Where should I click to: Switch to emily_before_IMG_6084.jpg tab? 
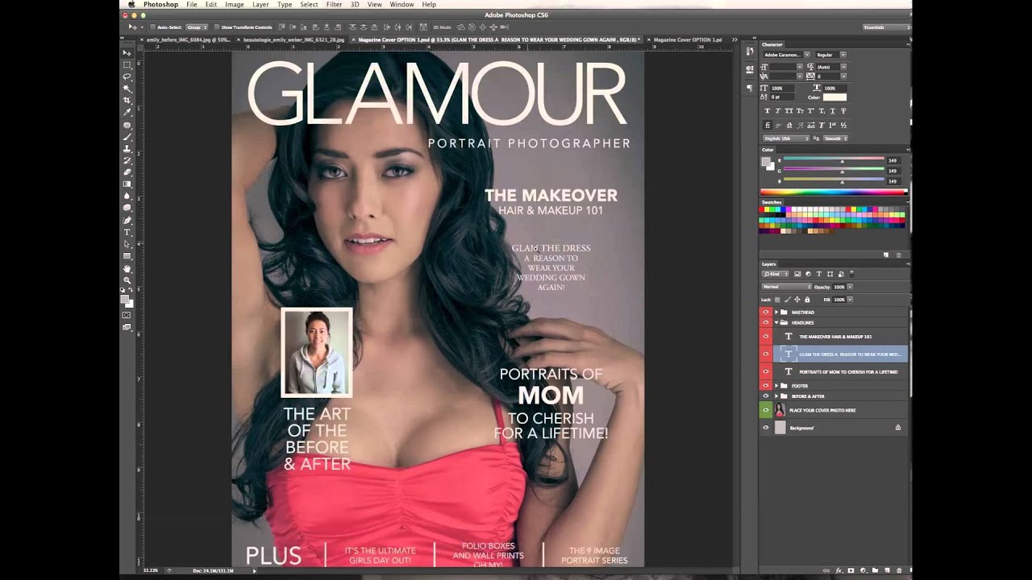(x=186, y=39)
